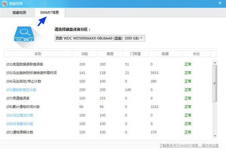
Task: Select the (03)马达旋转到标准转速所需时间 row
Action: pos(108,73)
